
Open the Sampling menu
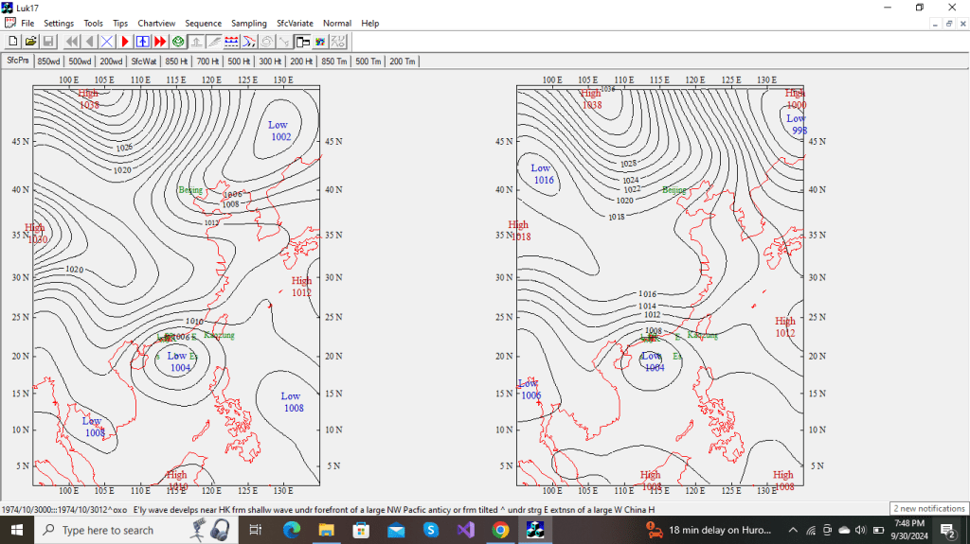point(249,23)
